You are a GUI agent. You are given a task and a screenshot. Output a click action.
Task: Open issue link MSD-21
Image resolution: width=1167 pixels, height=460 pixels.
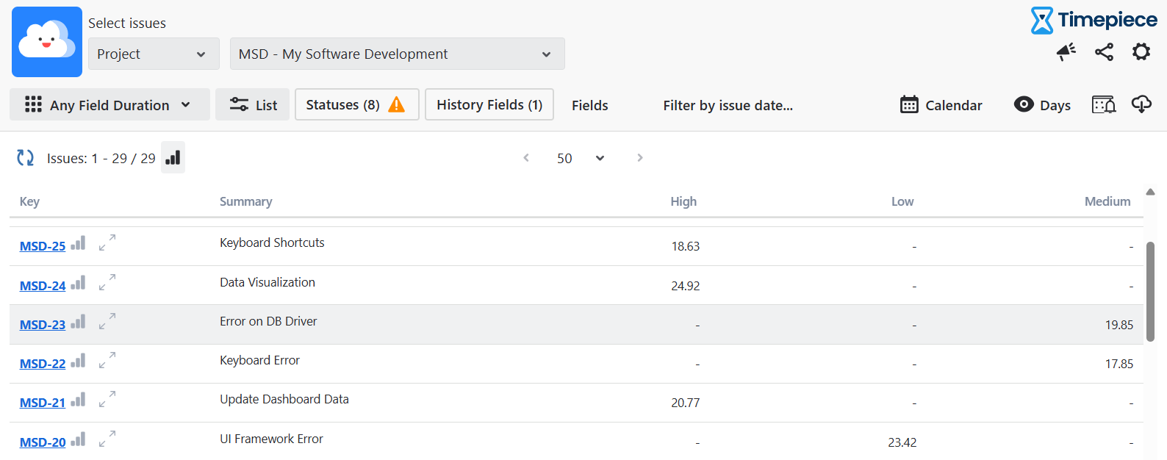pos(43,403)
